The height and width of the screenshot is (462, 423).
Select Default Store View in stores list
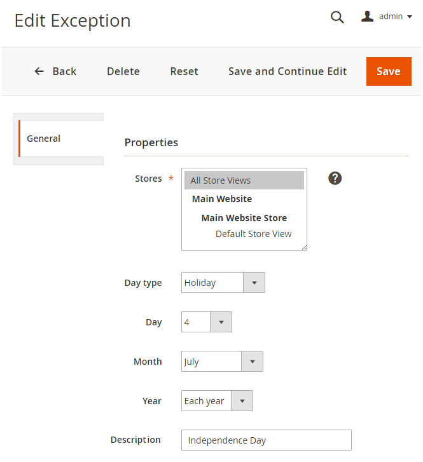point(253,234)
